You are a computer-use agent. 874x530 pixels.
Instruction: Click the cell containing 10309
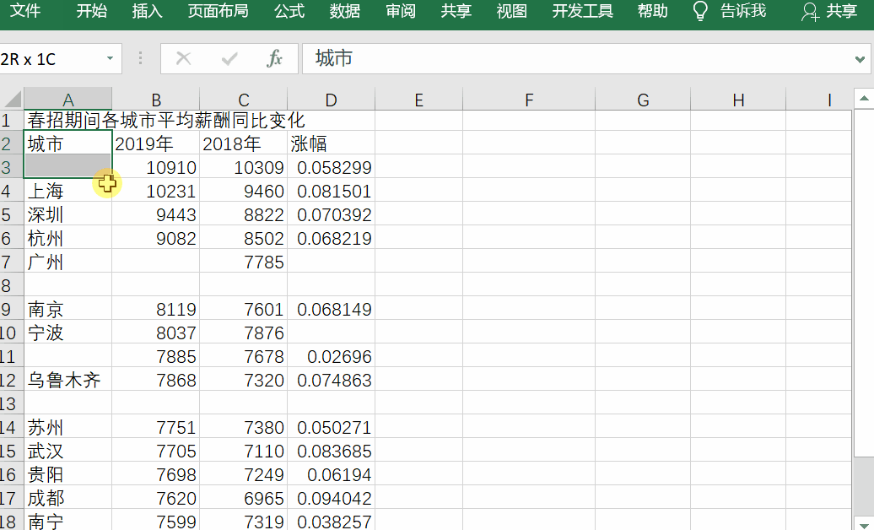[x=244, y=167]
